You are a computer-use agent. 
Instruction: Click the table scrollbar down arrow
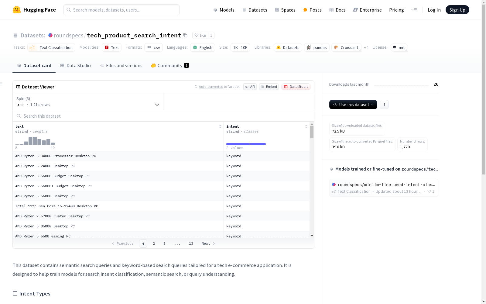point(312,236)
